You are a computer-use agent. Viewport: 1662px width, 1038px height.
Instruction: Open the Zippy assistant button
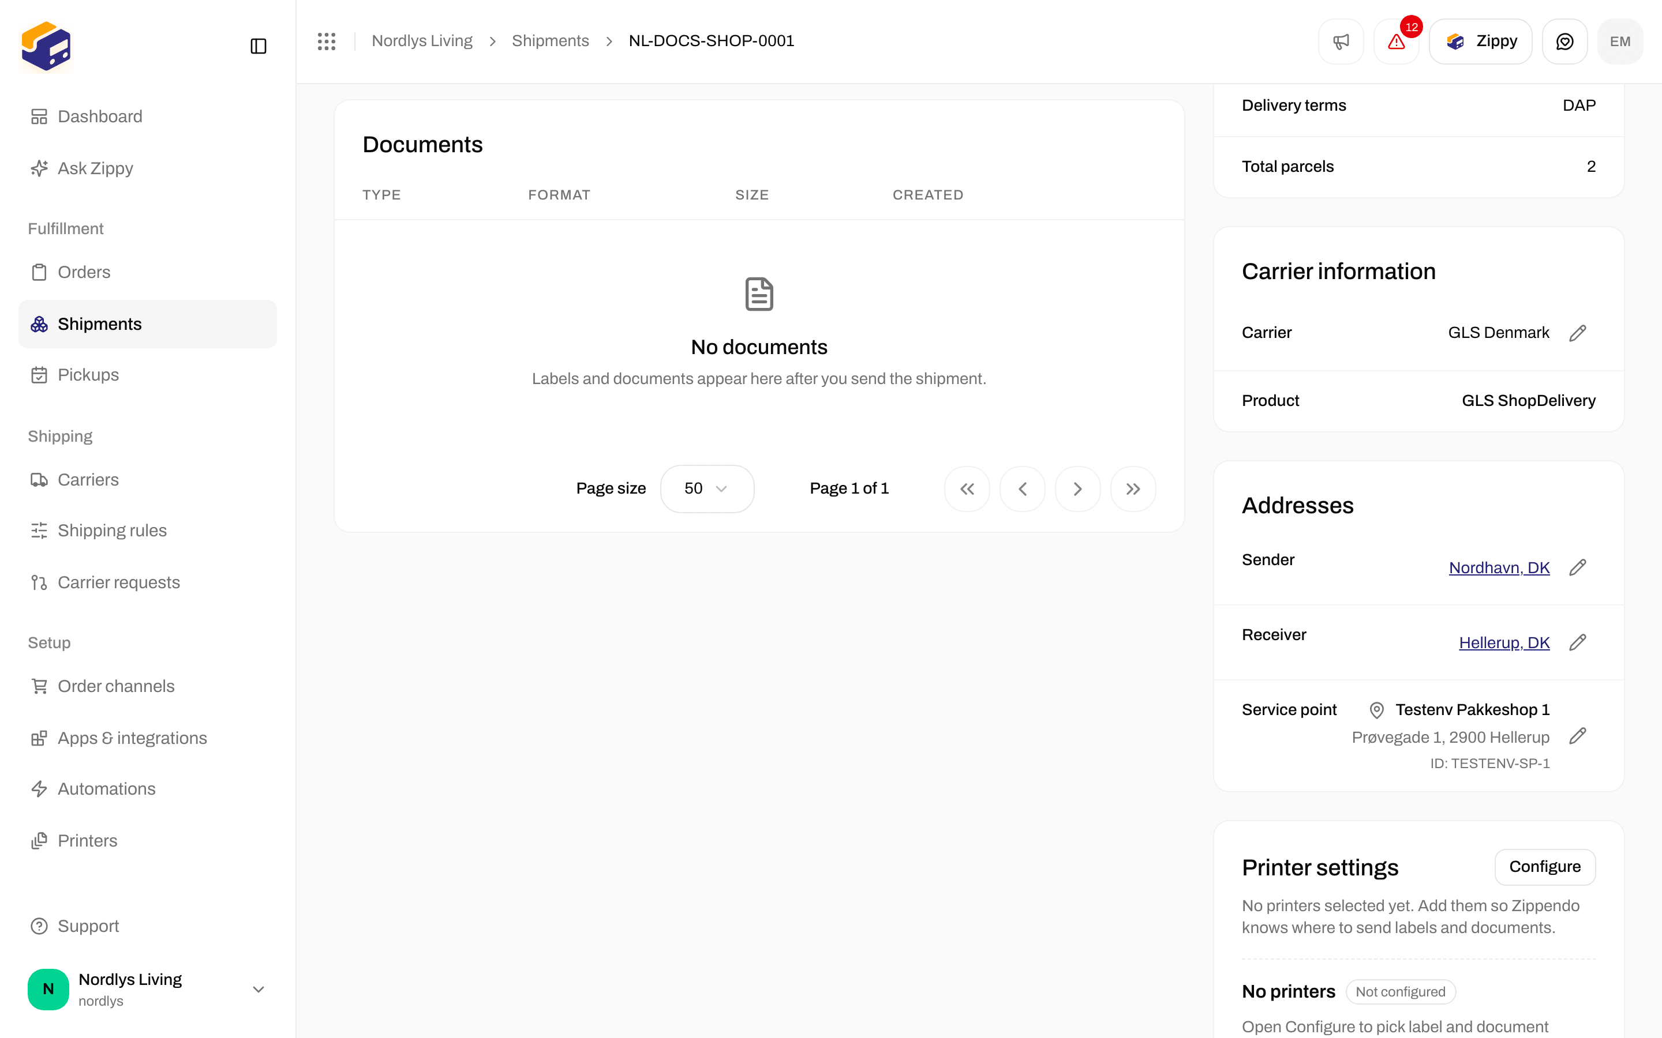1481,41
